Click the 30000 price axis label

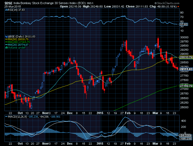[184, 37]
